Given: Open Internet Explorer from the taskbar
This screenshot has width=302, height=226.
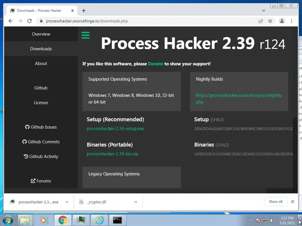Looking at the screenshot, I should tap(99, 220).
